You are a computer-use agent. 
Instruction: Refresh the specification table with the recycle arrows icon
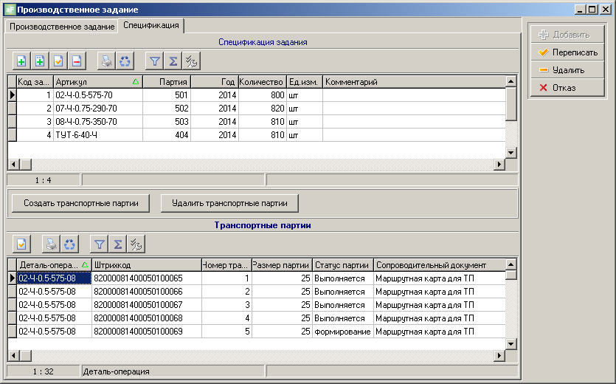(125, 61)
